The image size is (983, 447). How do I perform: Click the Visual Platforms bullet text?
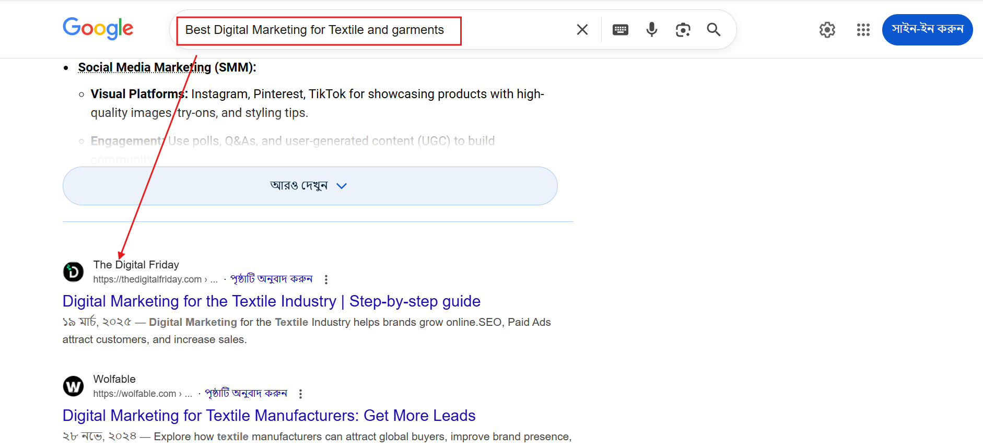tap(318, 103)
